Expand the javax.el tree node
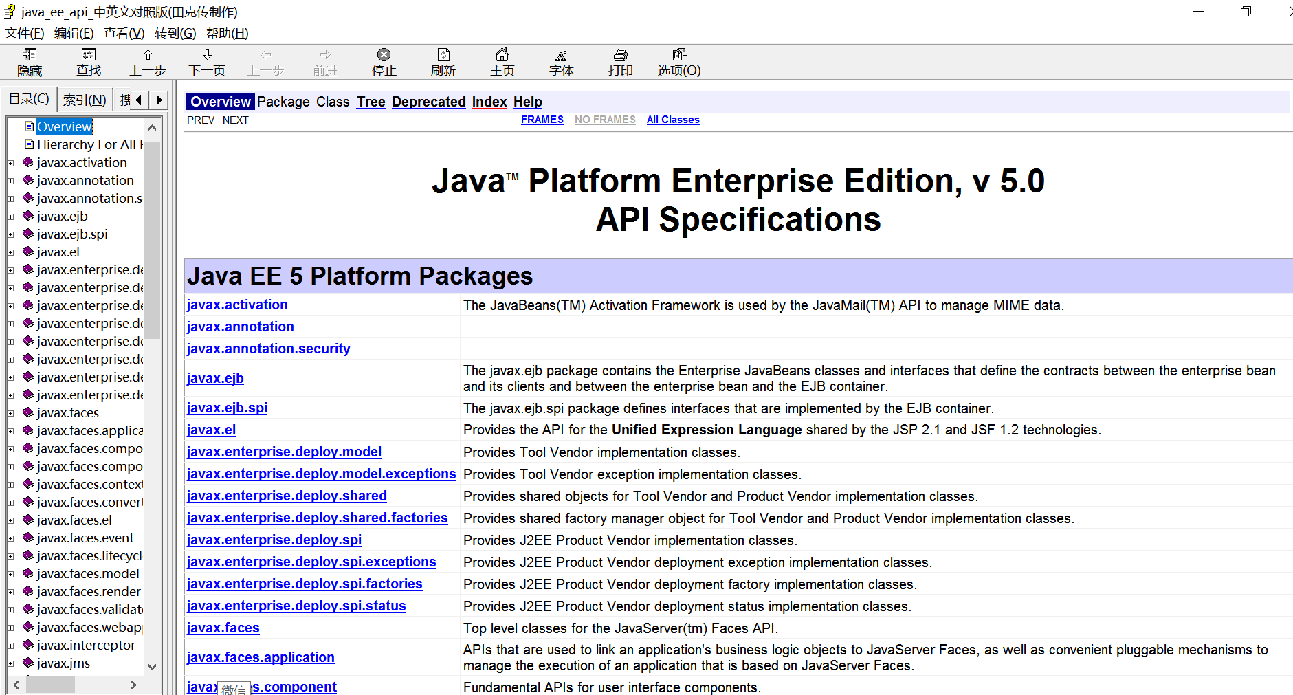The image size is (1293, 695). click(x=10, y=252)
